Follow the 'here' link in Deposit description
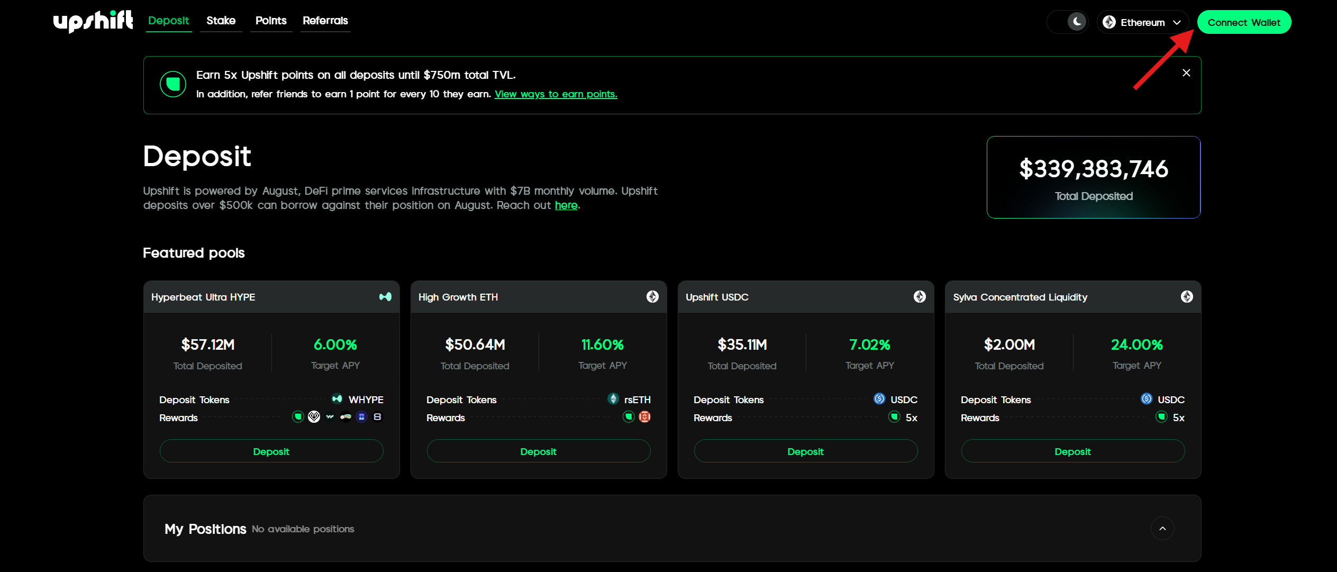Viewport: 1337px width, 572px height. (x=566, y=205)
